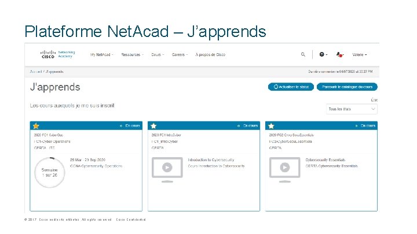Expand the Ressources menu
Viewport: 417px width, 234px height.
[x=132, y=55]
